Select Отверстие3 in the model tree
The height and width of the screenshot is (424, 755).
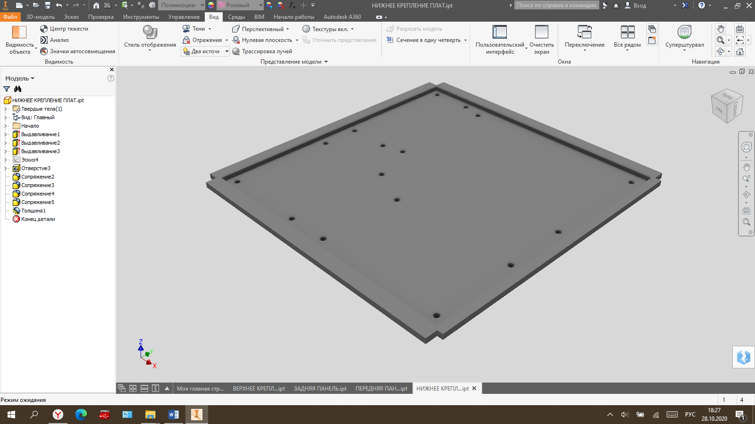click(x=35, y=168)
